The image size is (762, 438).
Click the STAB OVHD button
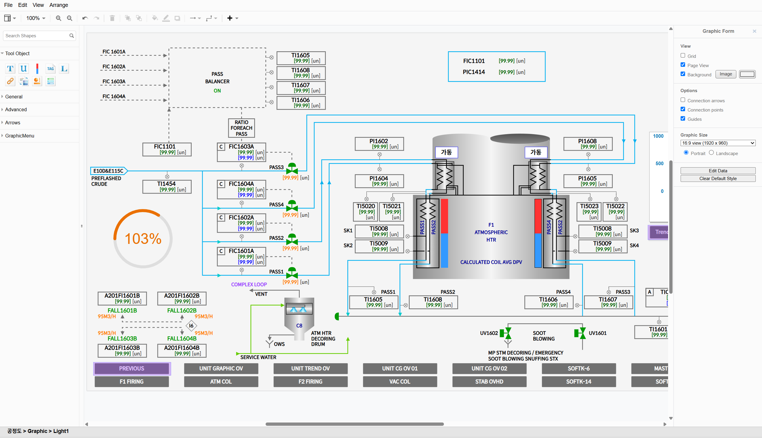[489, 382]
